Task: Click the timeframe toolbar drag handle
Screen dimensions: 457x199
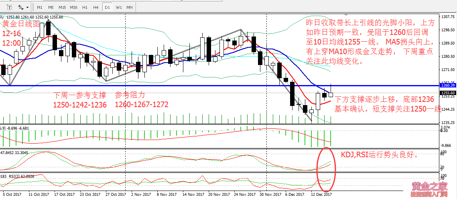Action: (x=33, y=7)
